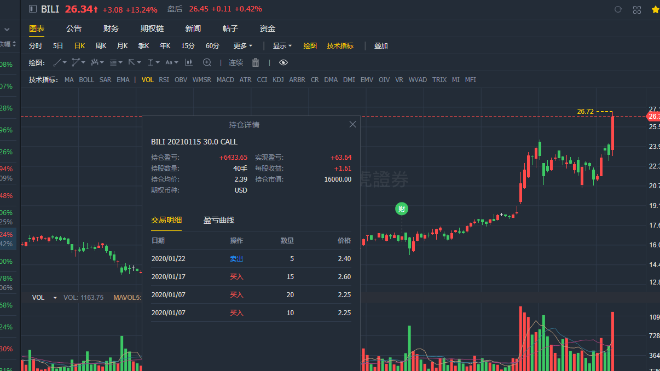Toggle 连续 continuous drawing mode
660x371 pixels.
[x=236, y=62]
